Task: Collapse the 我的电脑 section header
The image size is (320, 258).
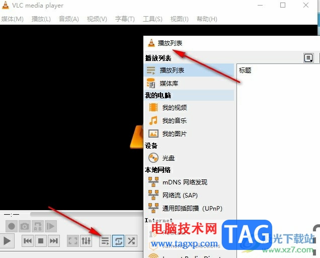Action: [x=189, y=95]
